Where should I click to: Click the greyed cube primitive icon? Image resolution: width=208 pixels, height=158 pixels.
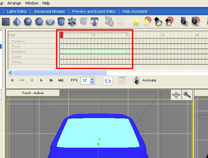(x=83, y=21)
